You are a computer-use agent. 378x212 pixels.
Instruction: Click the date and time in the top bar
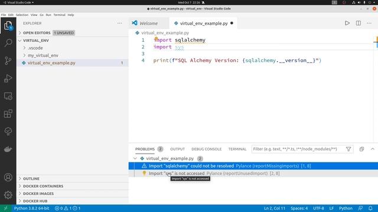tap(189, 2)
